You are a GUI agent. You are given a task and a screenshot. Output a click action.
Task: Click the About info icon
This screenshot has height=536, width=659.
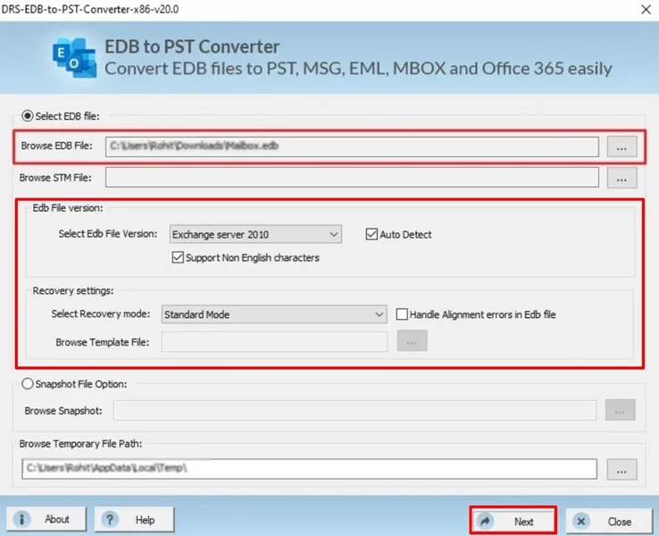[21, 520]
